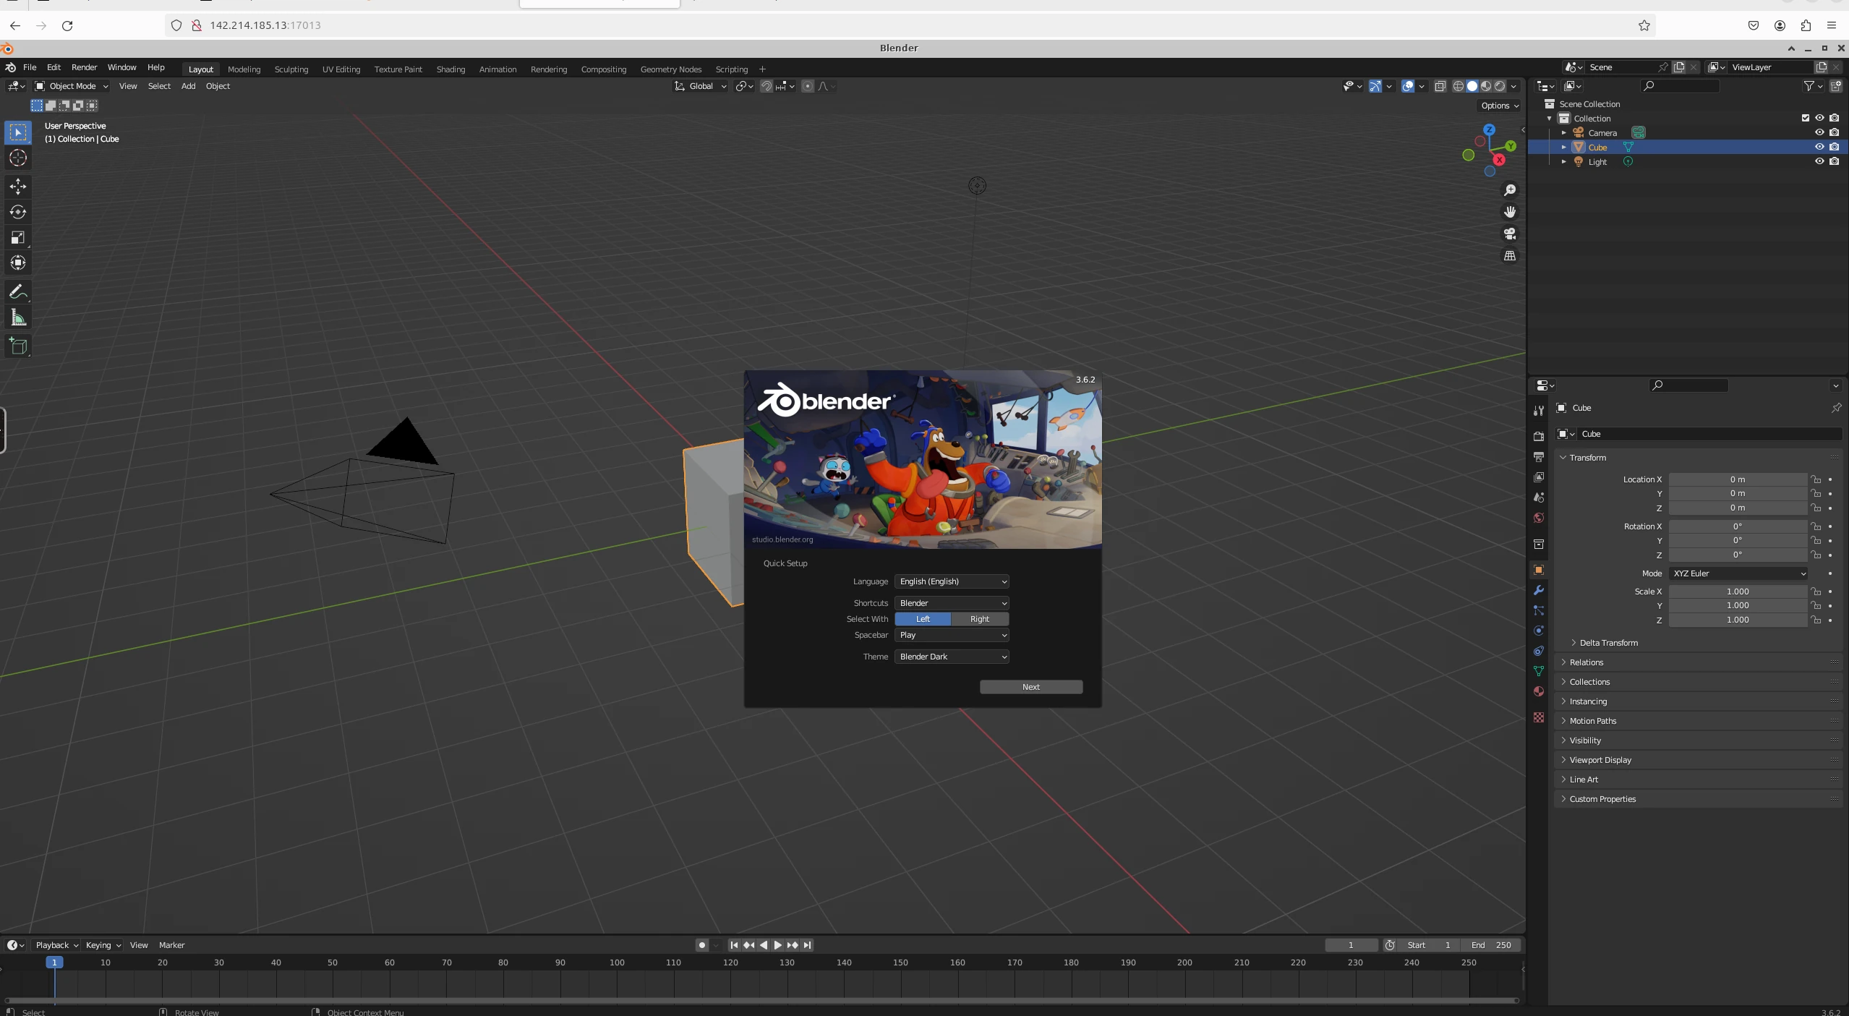The image size is (1849, 1016).
Task: Disable Cube in renders camera icon
Action: [1835, 147]
